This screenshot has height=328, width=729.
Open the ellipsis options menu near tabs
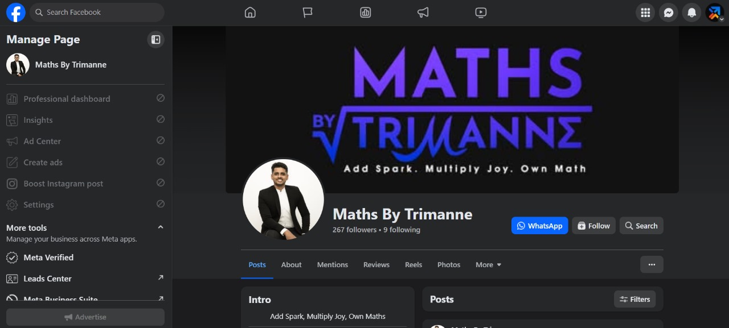[x=652, y=264]
